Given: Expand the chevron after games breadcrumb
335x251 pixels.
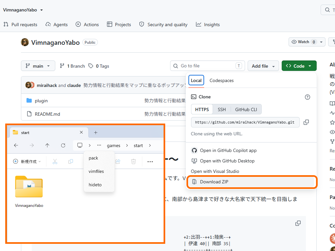Looking at the screenshot, I should (x=127, y=145).
